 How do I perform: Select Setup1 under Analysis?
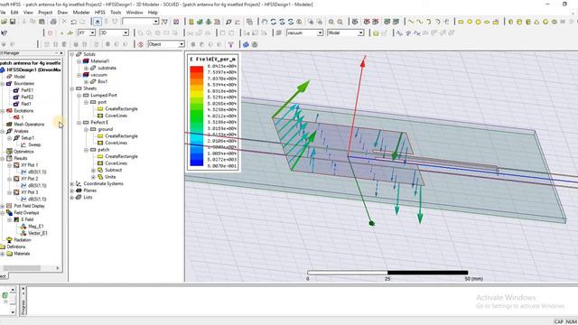click(x=27, y=138)
